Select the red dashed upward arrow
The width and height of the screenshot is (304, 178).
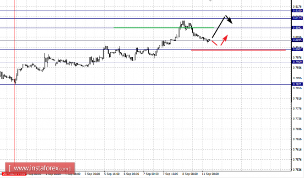[x=224, y=40]
